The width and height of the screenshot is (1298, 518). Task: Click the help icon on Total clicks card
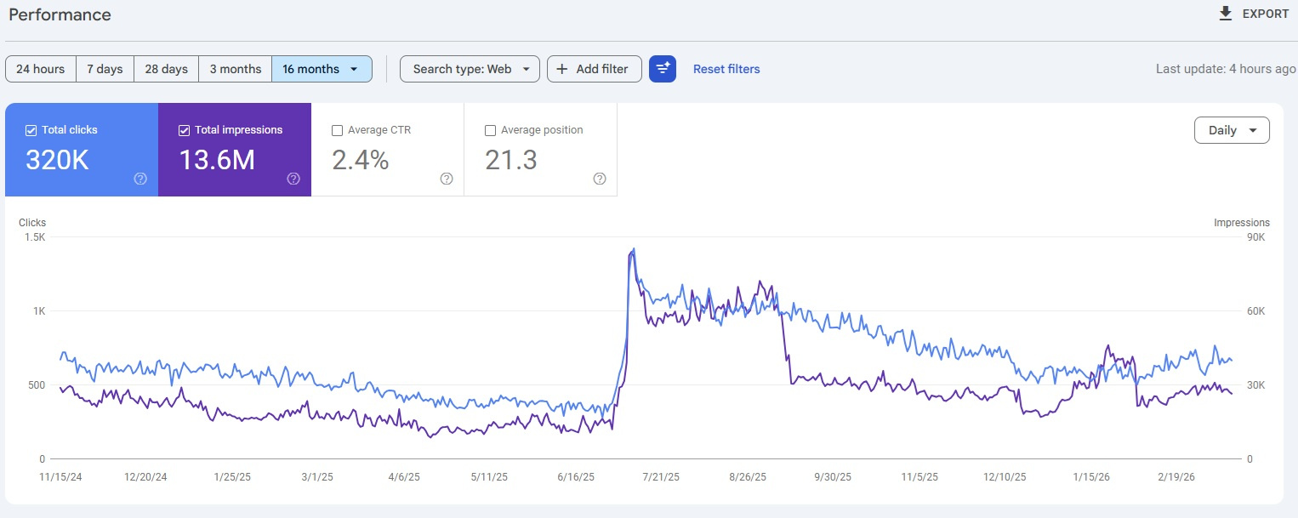(x=140, y=179)
